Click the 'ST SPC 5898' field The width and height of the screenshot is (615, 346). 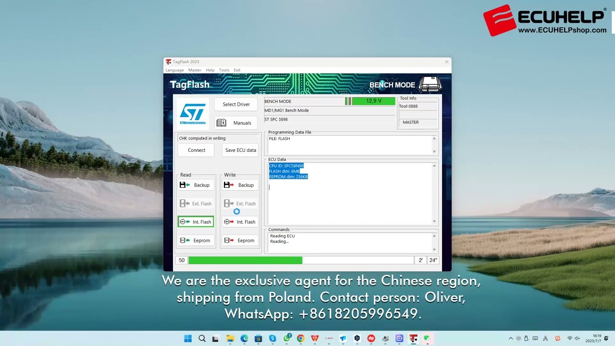330,120
